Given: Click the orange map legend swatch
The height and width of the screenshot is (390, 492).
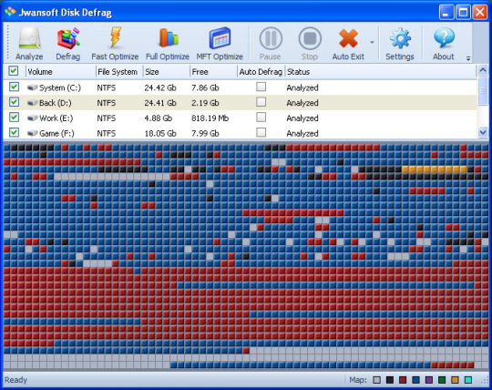Looking at the screenshot, I should [x=455, y=380].
